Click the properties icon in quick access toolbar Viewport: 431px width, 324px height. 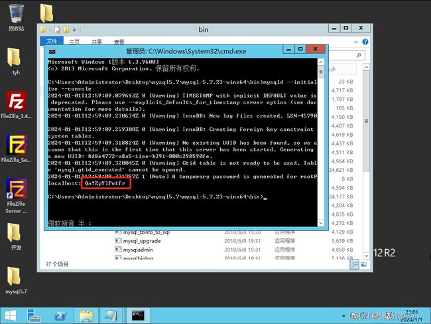tap(57, 30)
